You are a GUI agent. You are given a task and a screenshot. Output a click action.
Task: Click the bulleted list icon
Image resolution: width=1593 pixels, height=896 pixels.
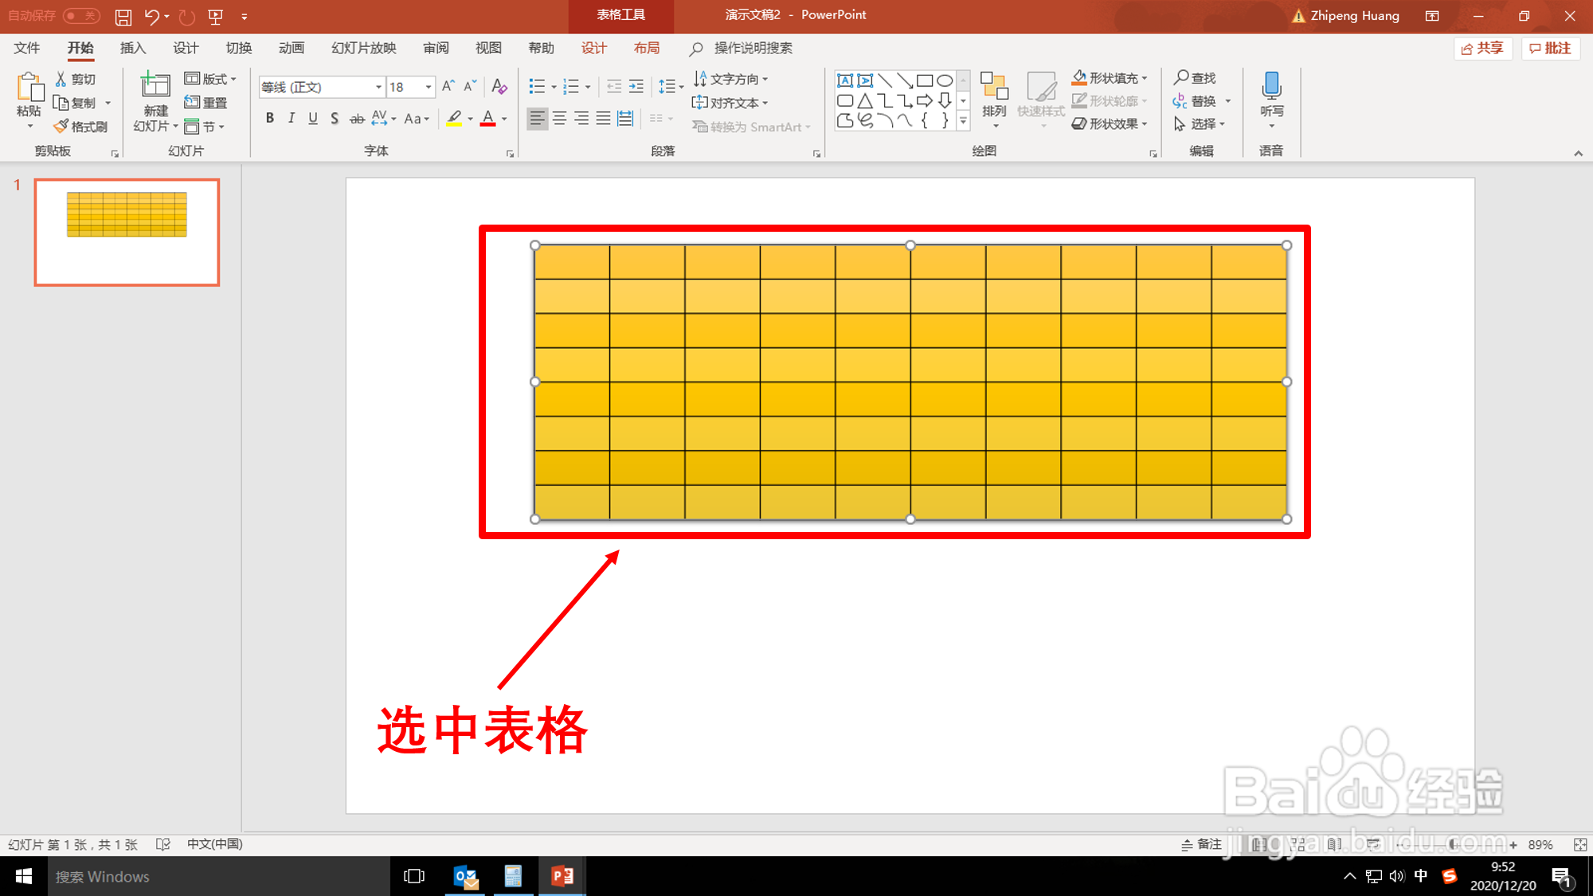click(538, 86)
